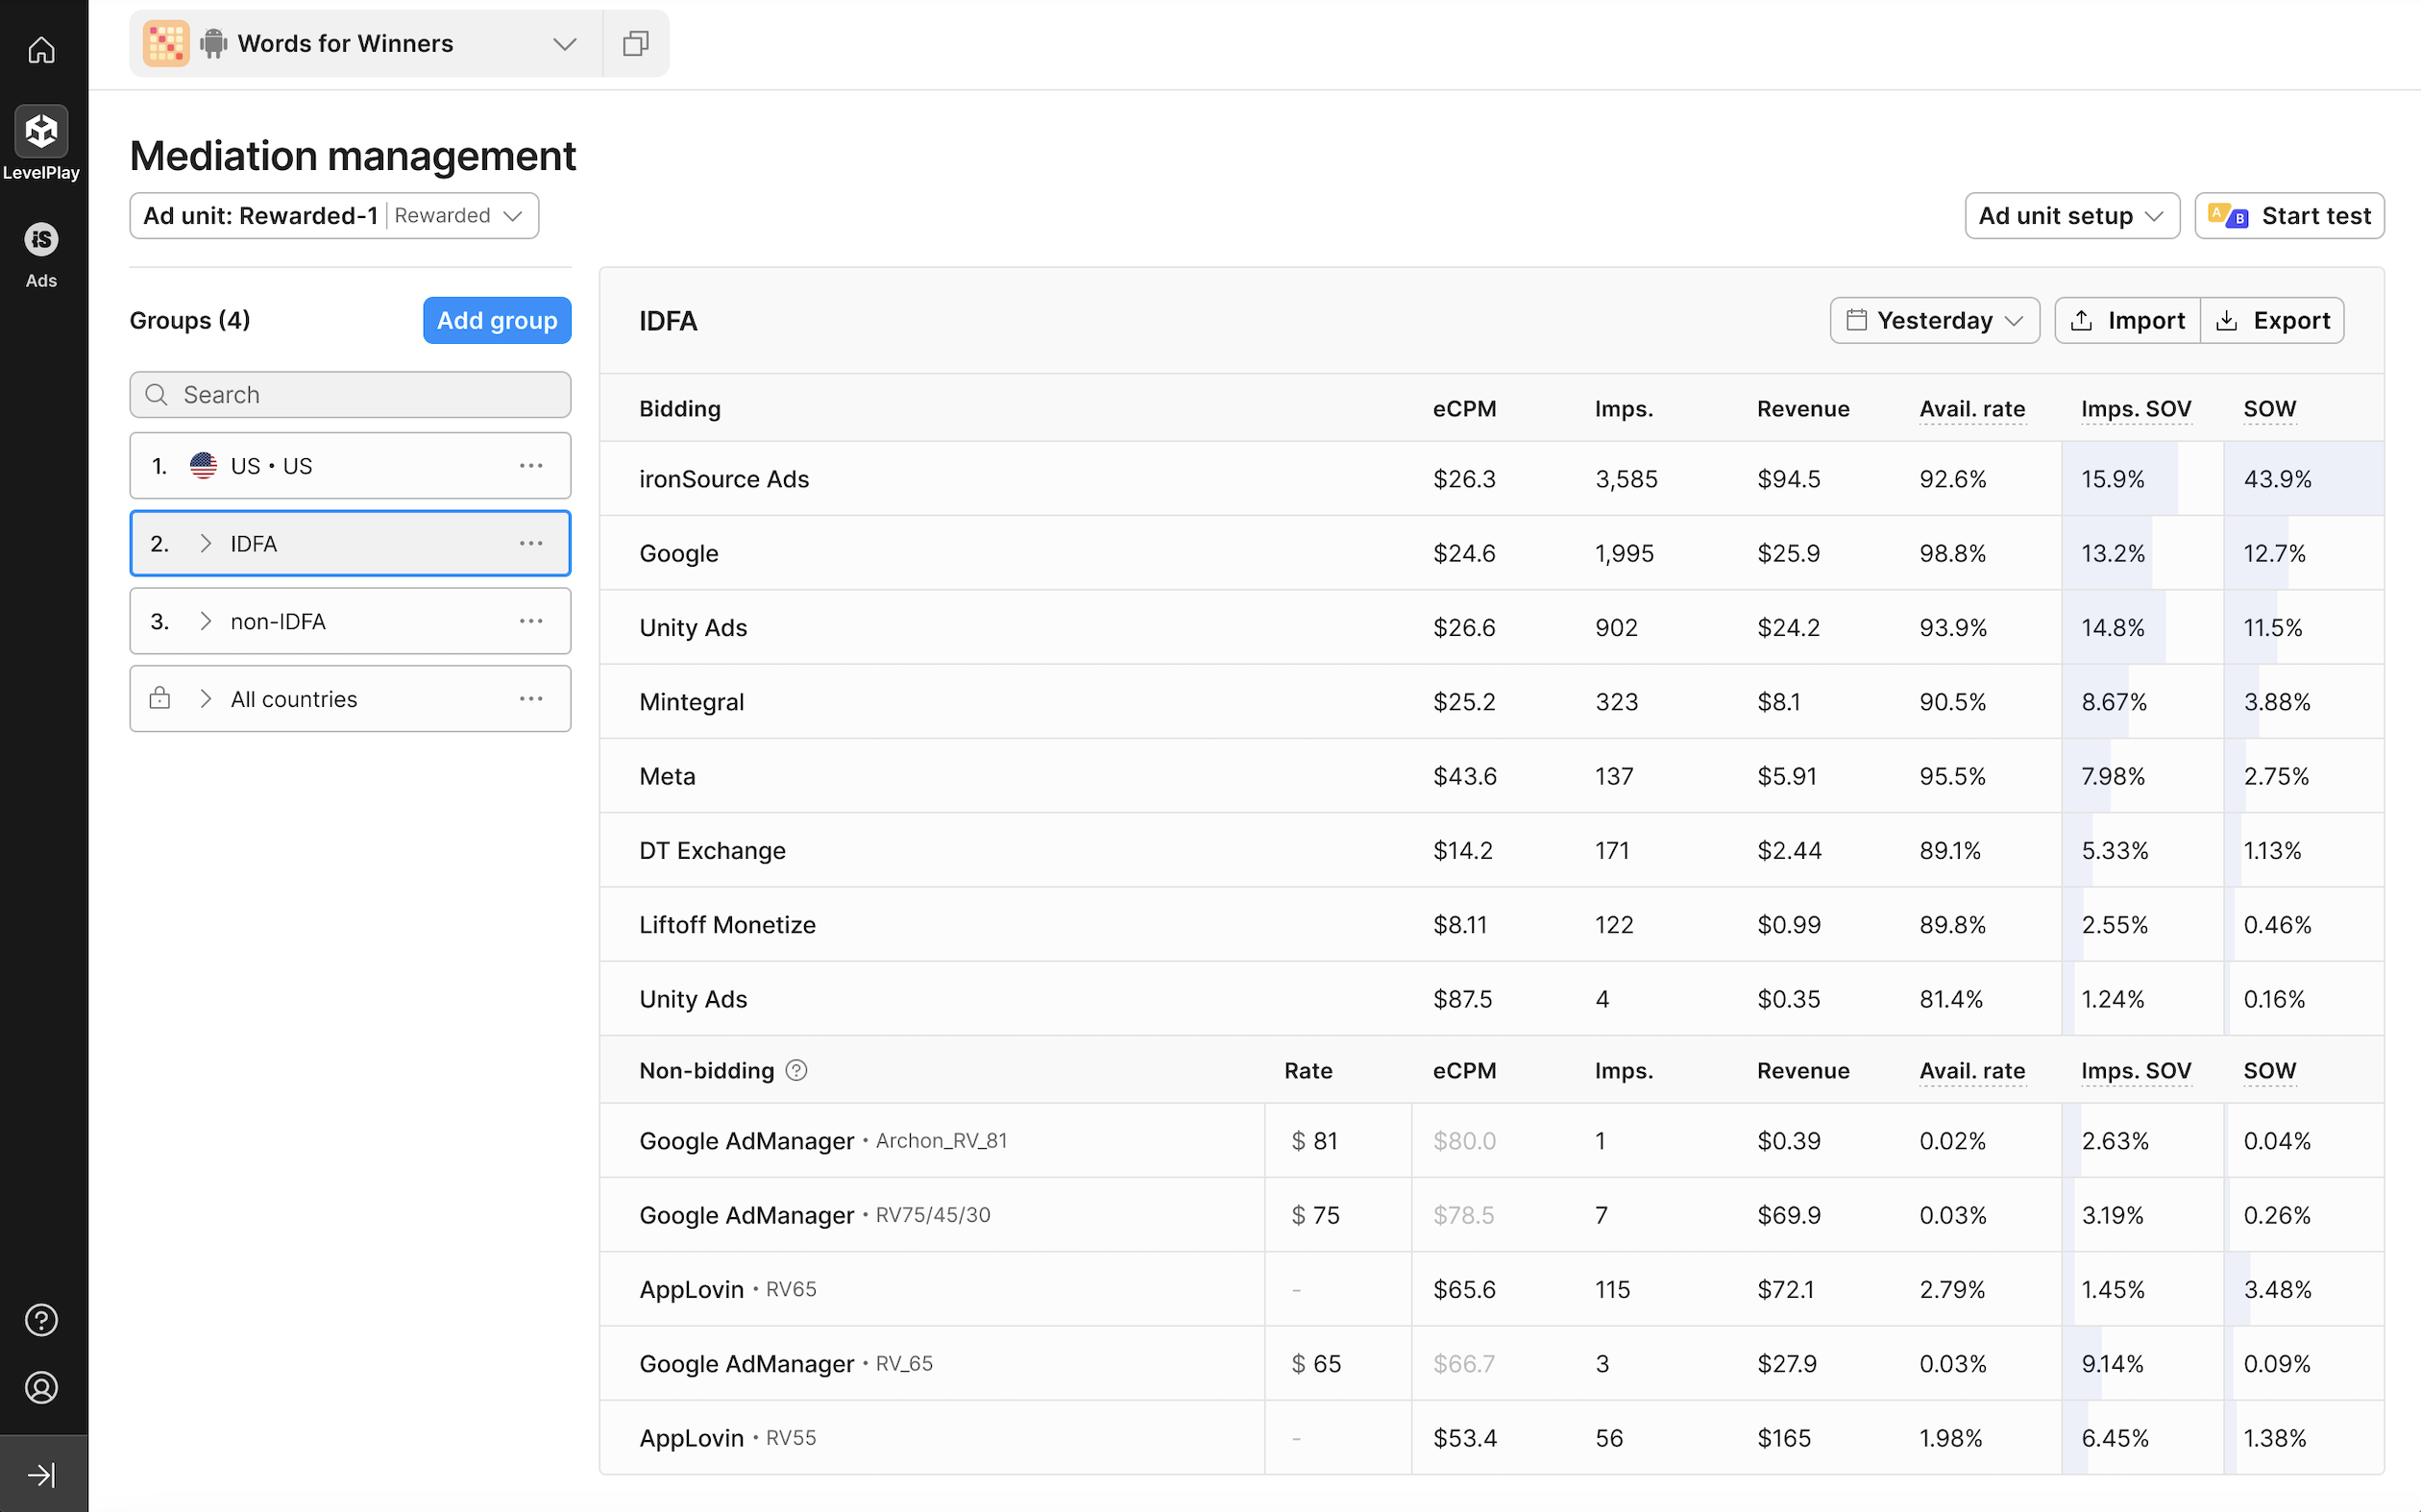Open the more options menu for IDFA group
The width and height of the screenshot is (2421, 1512).
pyautogui.click(x=531, y=543)
